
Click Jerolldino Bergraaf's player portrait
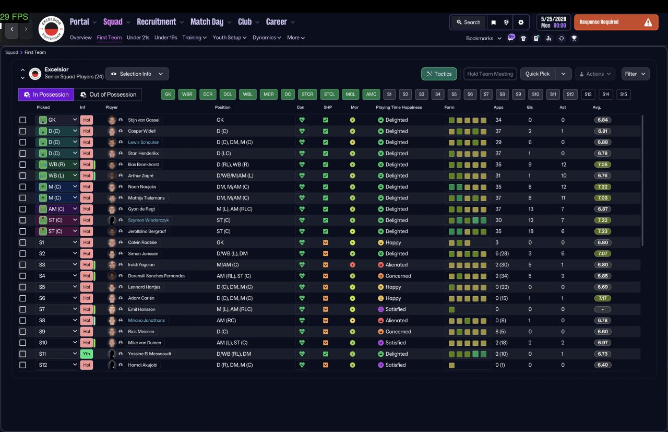point(111,231)
